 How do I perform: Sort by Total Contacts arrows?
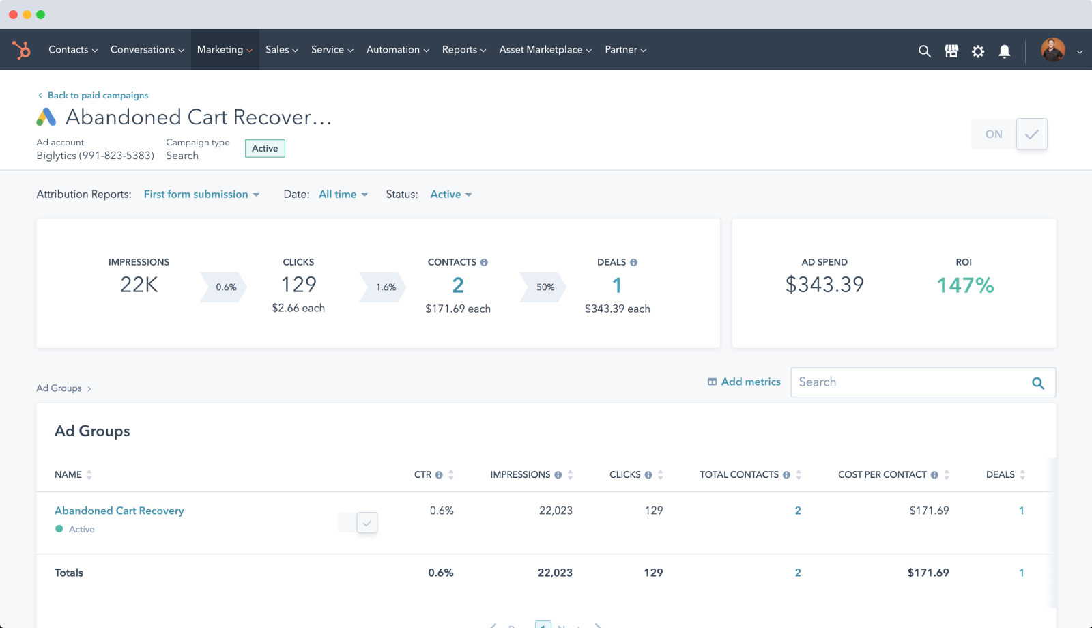point(799,475)
